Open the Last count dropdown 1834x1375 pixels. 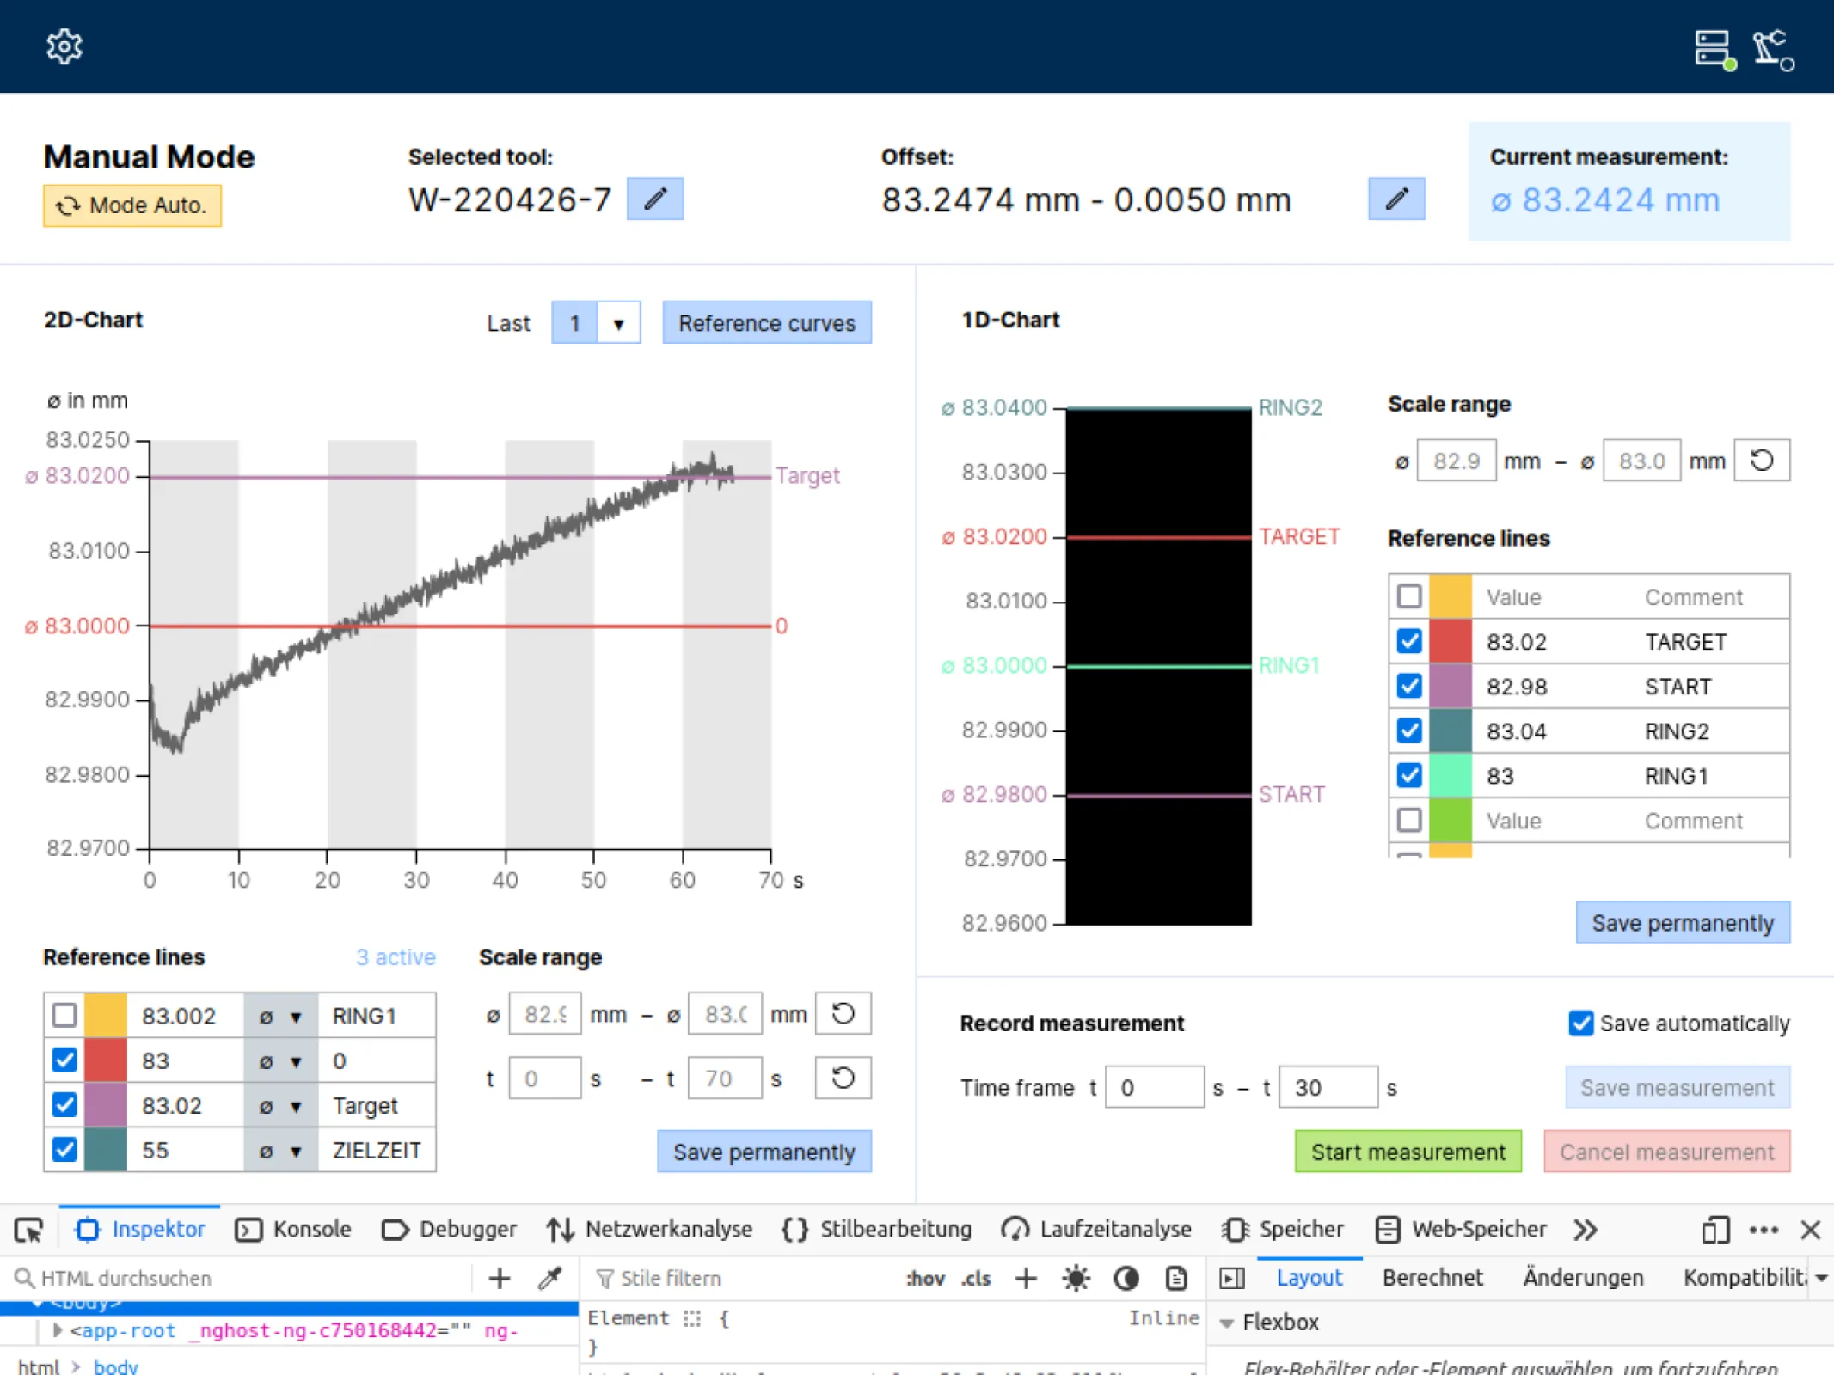point(618,323)
